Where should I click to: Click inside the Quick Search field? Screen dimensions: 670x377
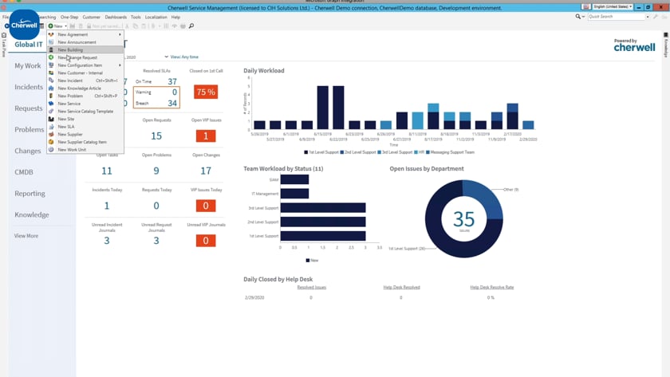tap(616, 17)
